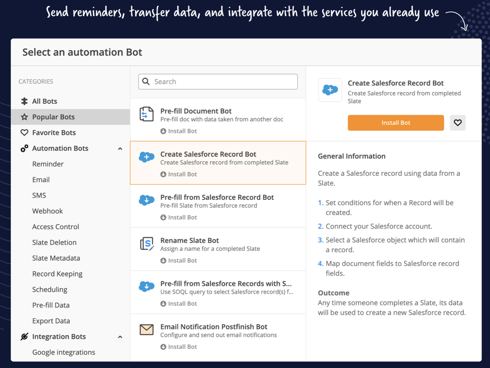The height and width of the screenshot is (368, 490).
Task: Select Automation Bots category label
Action: [60, 148]
